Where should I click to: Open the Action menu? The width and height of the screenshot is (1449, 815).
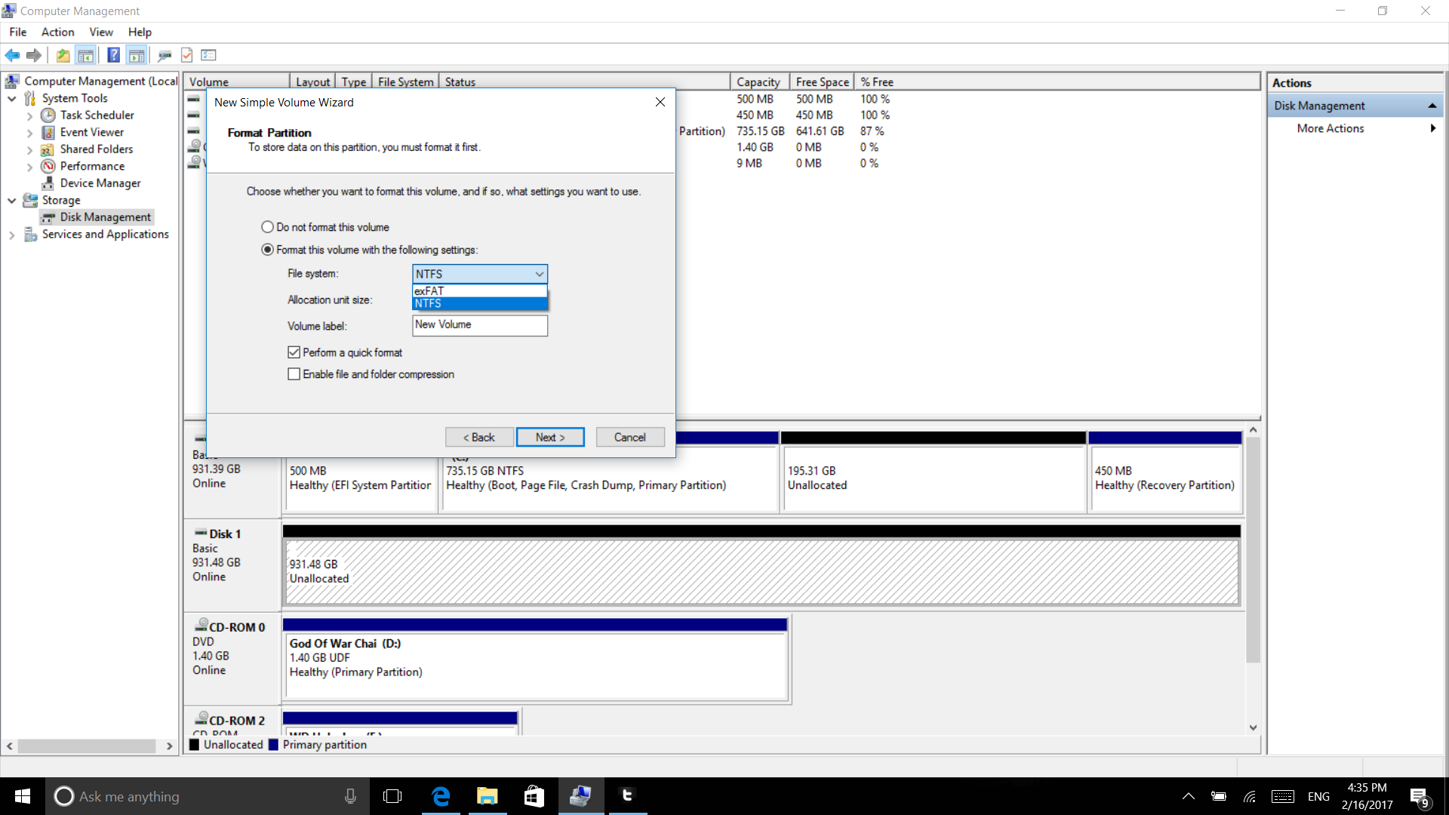(57, 32)
